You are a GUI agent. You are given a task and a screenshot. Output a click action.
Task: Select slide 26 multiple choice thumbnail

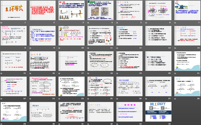click(x=129, y=87)
